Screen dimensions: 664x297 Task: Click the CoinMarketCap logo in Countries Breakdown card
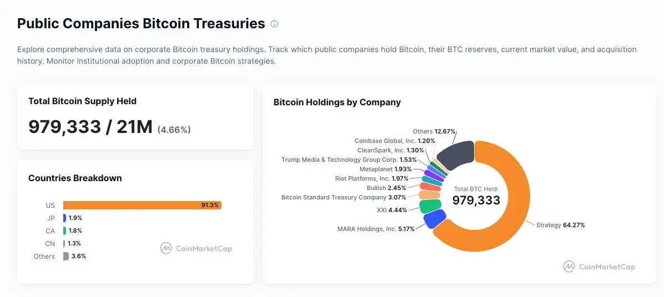pyautogui.click(x=196, y=248)
